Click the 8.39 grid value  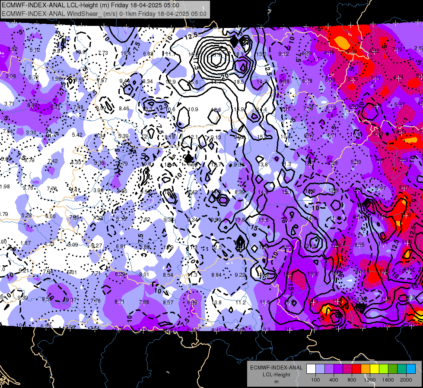(x=240, y=192)
